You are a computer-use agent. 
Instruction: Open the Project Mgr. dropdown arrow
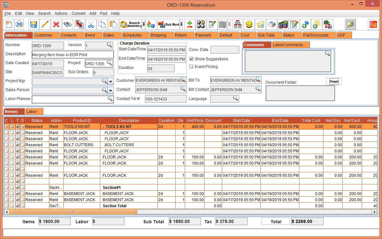[x=111, y=81]
